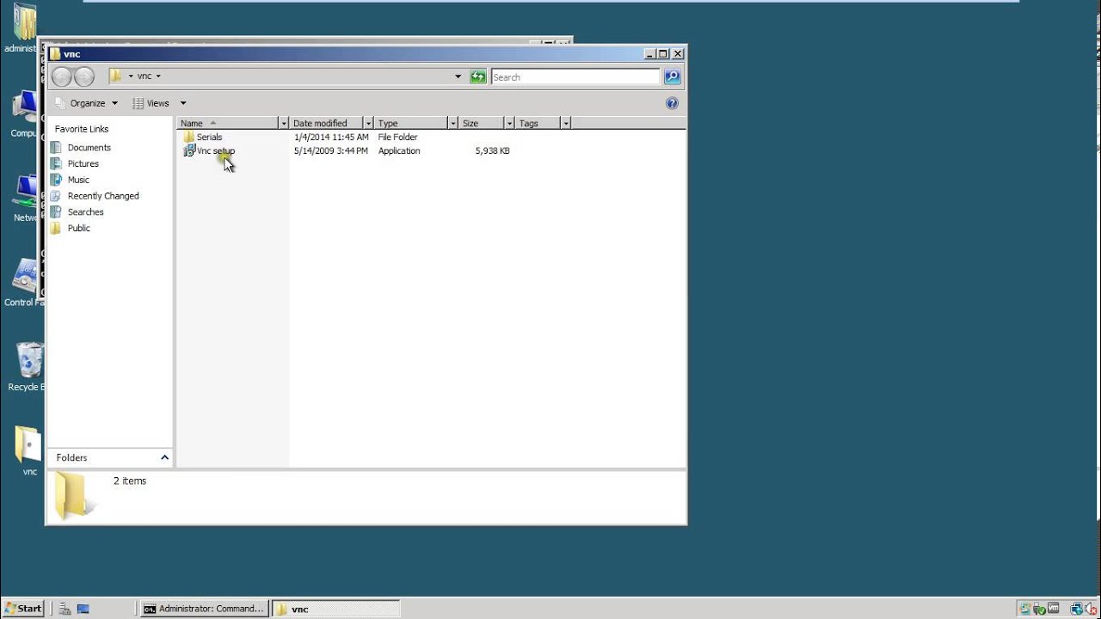The image size is (1101, 619).
Task: Sort by the Tags column header
Action: pyautogui.click(x=538, y=123)
